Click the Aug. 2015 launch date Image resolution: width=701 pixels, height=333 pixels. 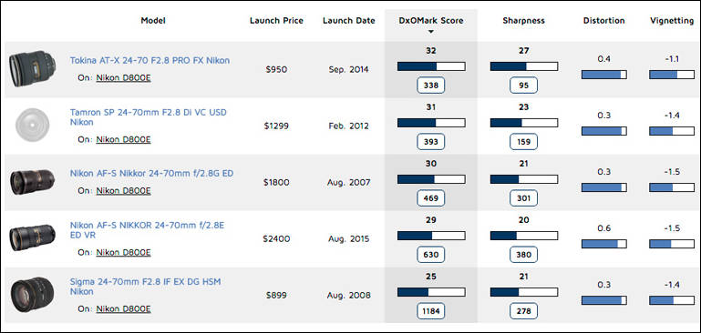[x=349, y=238]
